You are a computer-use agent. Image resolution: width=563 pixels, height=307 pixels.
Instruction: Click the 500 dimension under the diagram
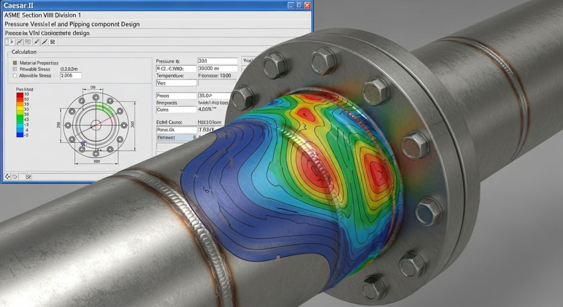point(97,161)
